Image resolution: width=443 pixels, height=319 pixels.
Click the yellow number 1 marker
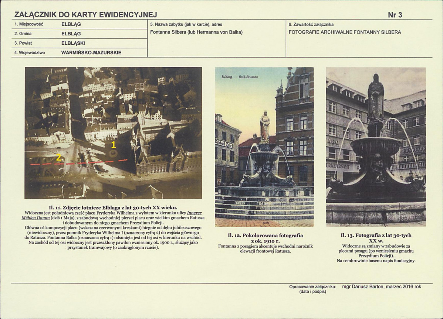point(113,145)
